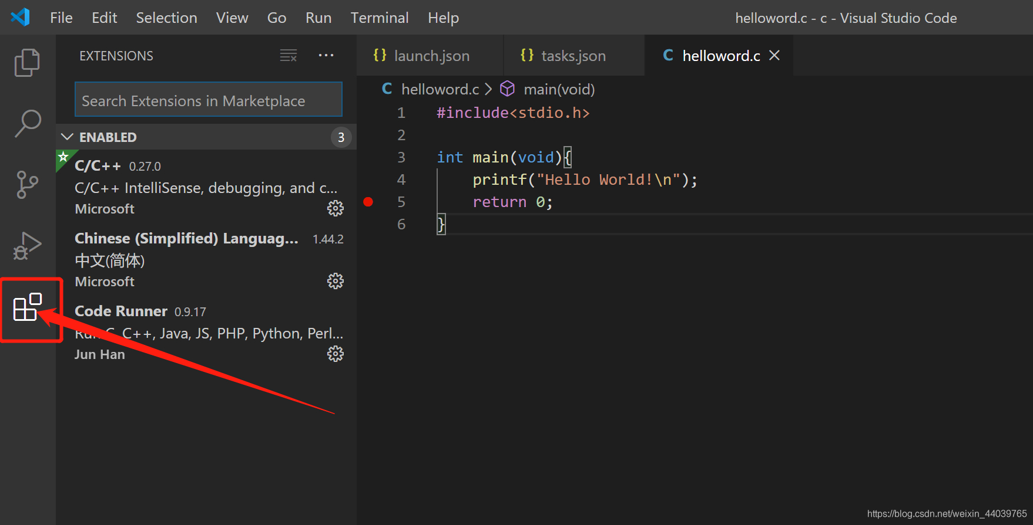
Task: Click line number 3 in the gutter
Action: point(401,157)
